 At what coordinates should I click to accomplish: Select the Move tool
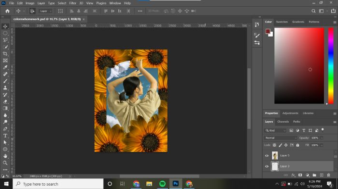coord(5,26)
